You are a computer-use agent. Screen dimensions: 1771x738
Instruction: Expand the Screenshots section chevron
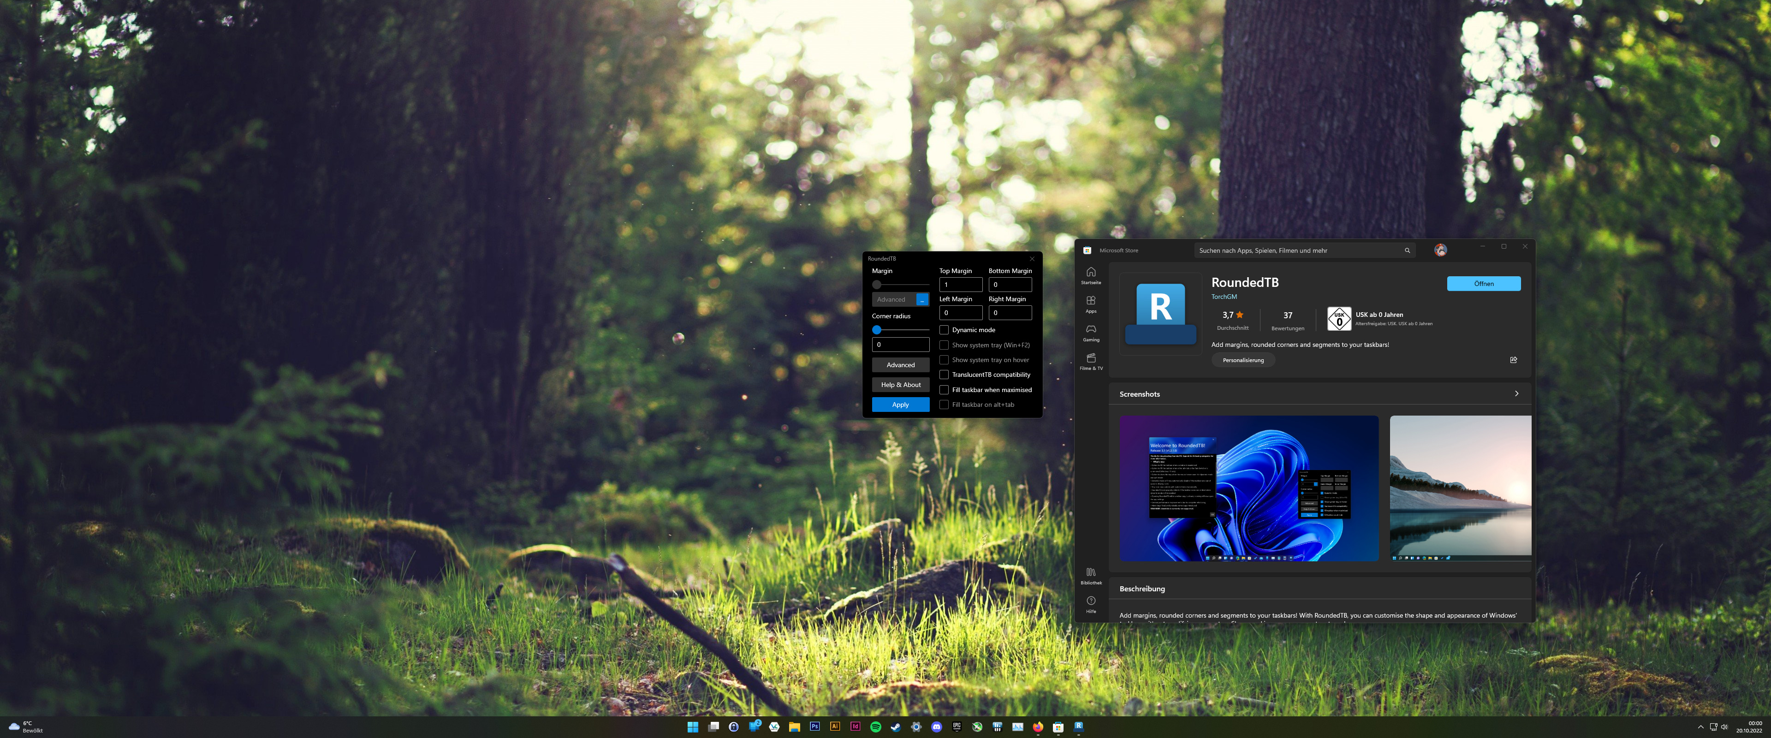pos(1516,393)
